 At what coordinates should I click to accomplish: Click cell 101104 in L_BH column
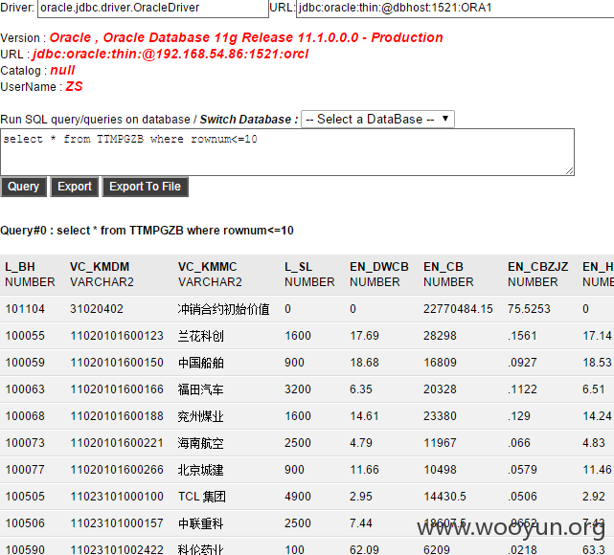click(25, 309)
